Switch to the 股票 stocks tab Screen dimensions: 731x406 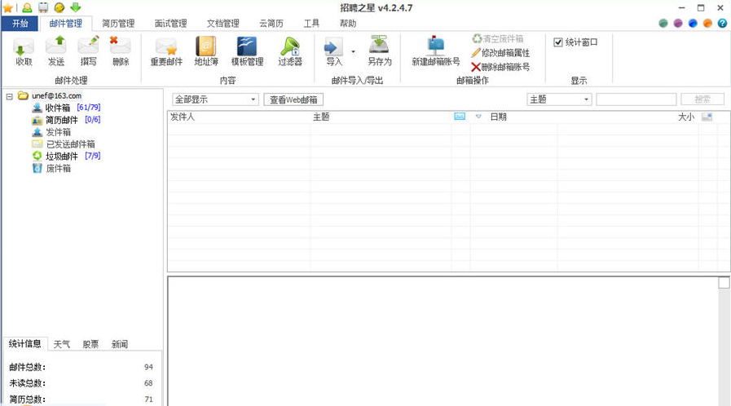pos(90,344)
